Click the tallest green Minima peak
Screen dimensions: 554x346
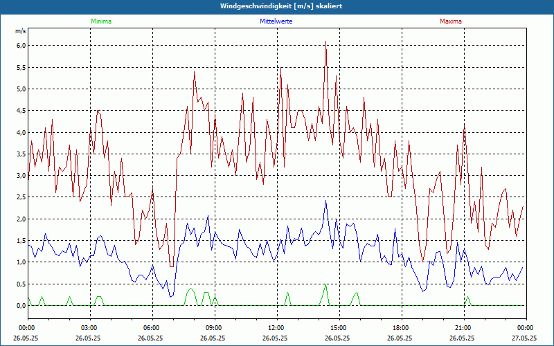pyautogui.click(x=325, y=285)
